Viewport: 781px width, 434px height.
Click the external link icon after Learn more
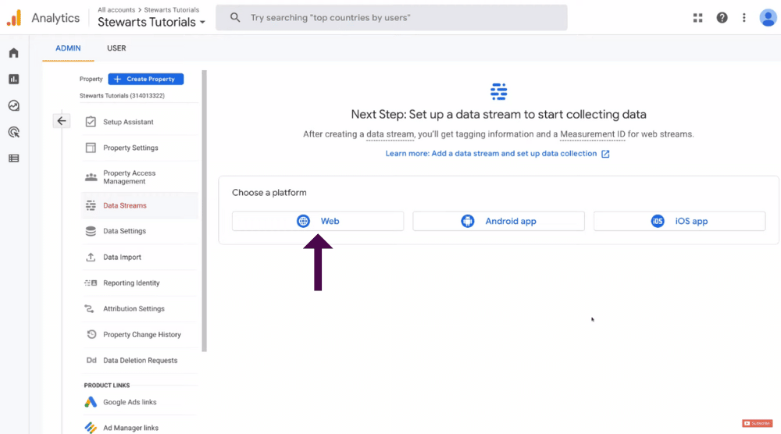click(605, 154)
